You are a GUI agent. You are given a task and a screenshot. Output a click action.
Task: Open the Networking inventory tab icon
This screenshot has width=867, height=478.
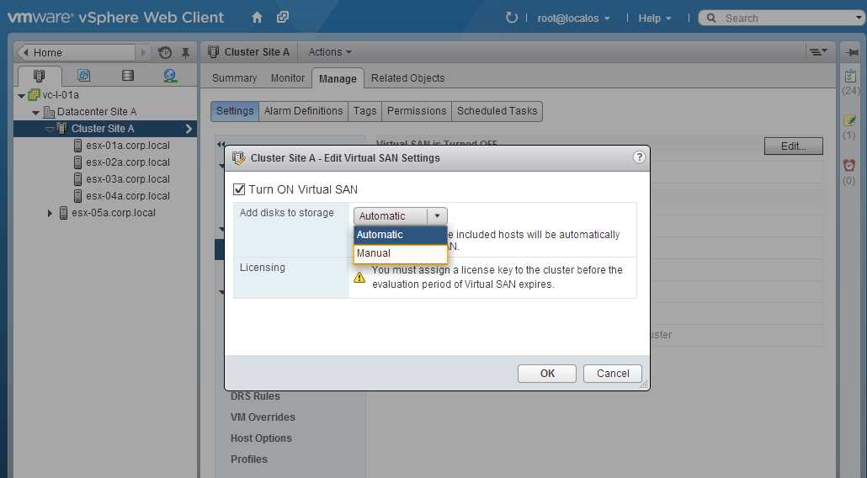[x=171, y=76]
